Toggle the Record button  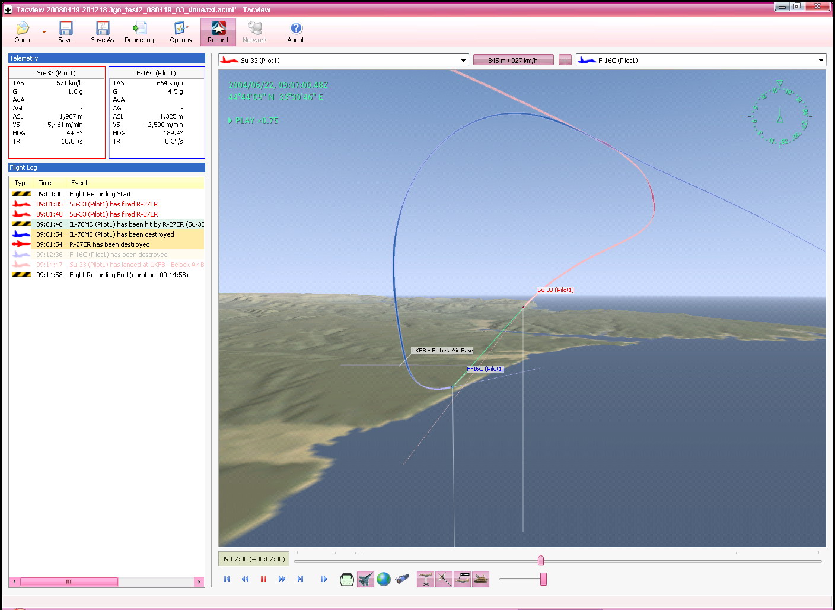pyautogui.click(x=218, y=31)
